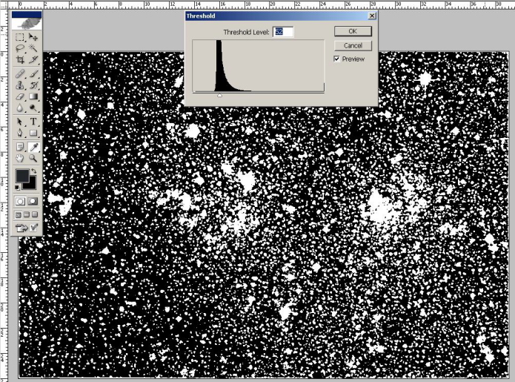The height and width of the screenshot is (382, 515).
Task: Choose Full Screen Mode with Menu Bar
Action: tap(27, 215)
